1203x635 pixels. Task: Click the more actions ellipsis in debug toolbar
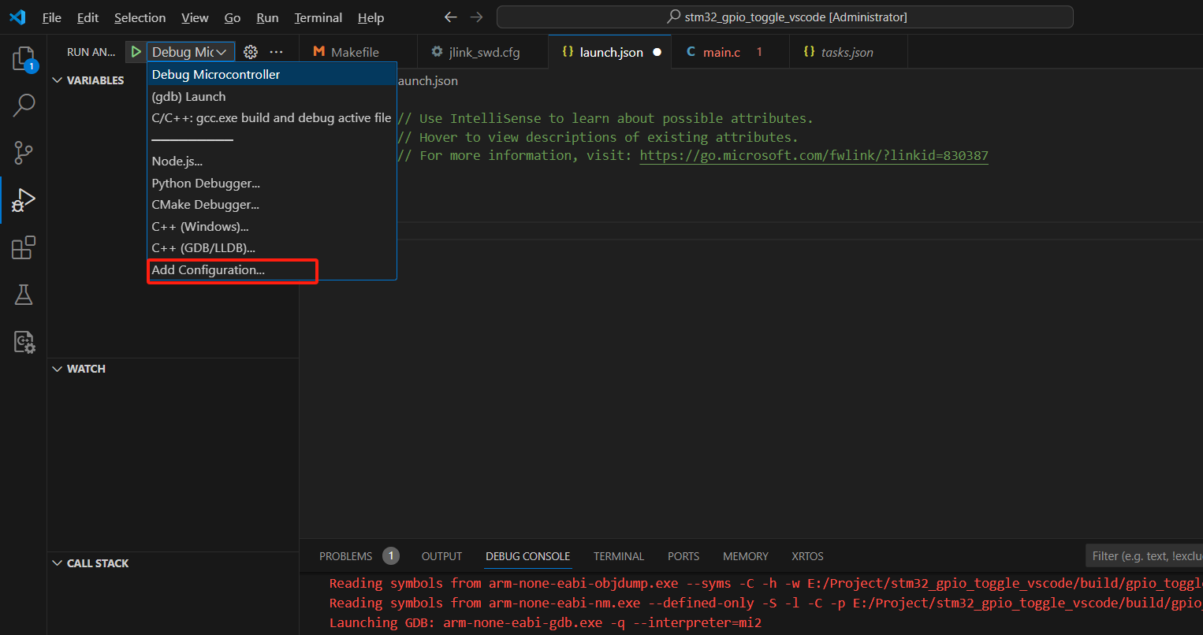(x=276, y=51)
